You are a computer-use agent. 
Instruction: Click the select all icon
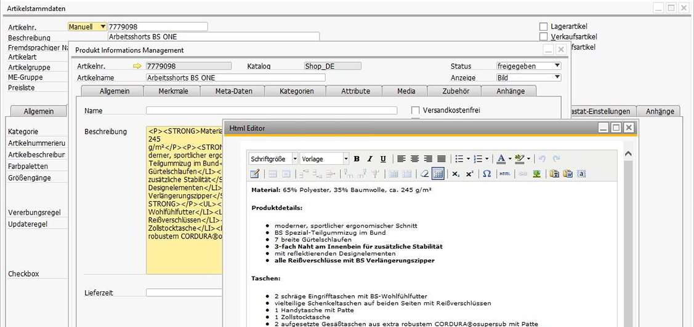[x=581, y=174]
